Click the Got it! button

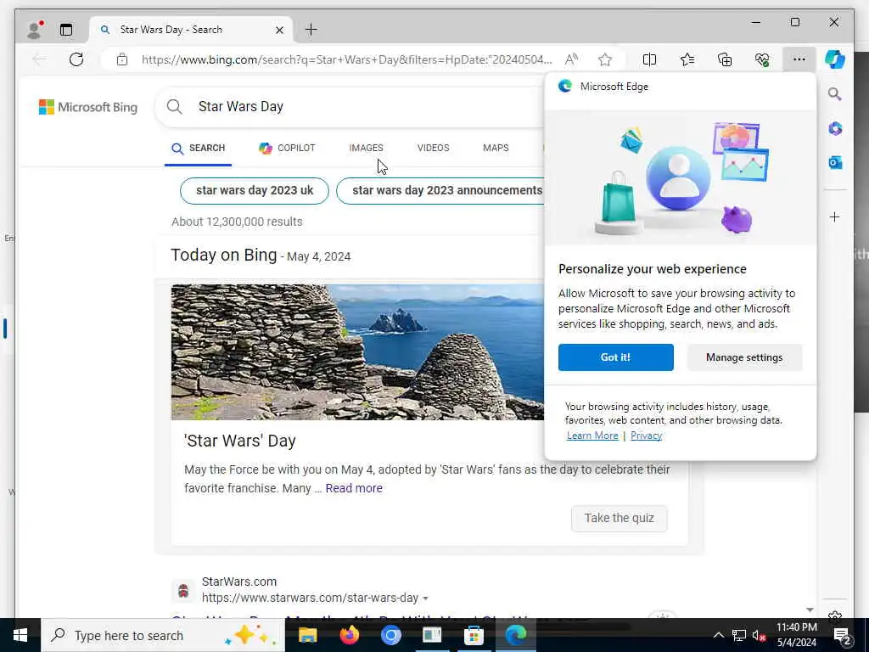[616, 357]
